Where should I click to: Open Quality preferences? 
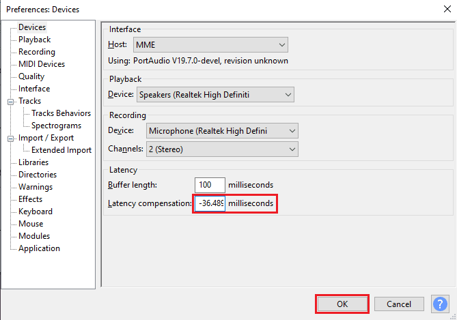(31, 76)
